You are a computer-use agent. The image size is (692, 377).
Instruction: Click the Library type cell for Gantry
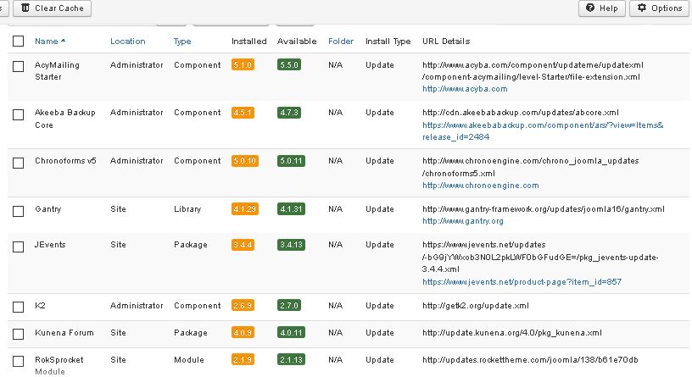(x=187, y=209)
